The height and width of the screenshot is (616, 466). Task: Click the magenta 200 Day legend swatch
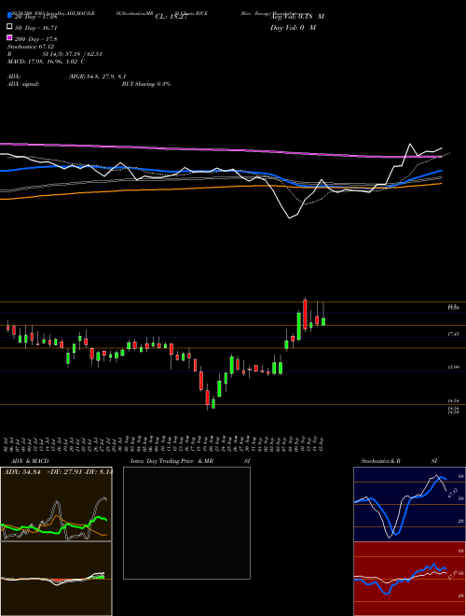click(x=9, y=37)
